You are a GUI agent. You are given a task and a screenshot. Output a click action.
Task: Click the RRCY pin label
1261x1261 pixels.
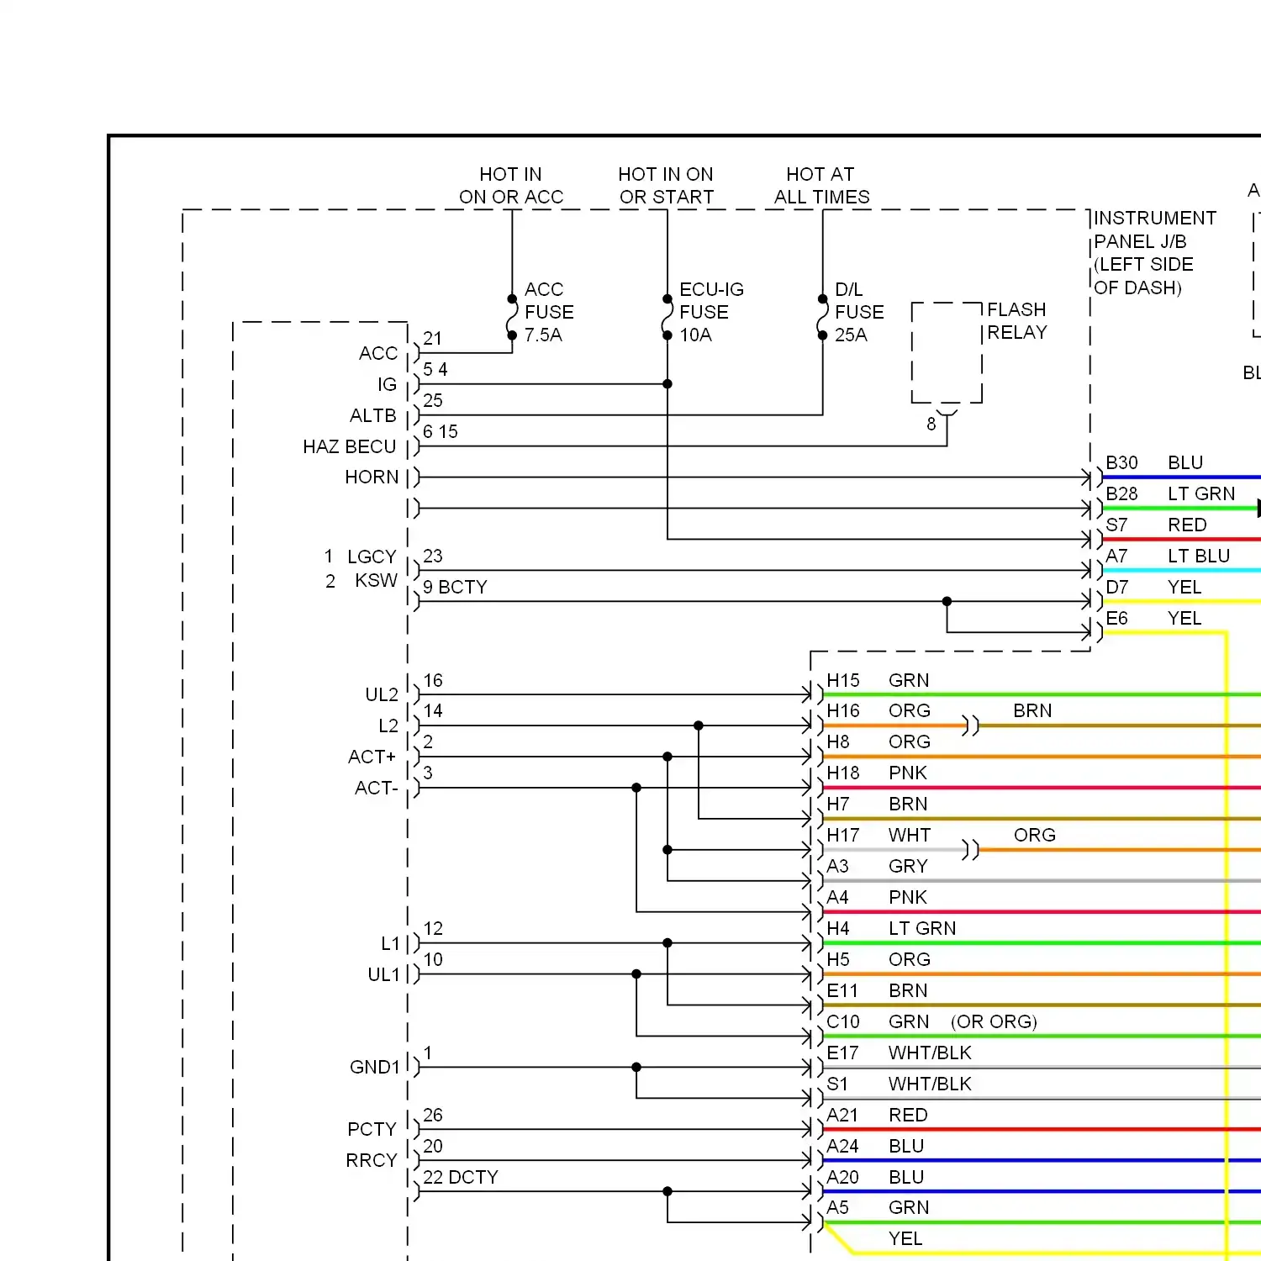point(372,1160)
